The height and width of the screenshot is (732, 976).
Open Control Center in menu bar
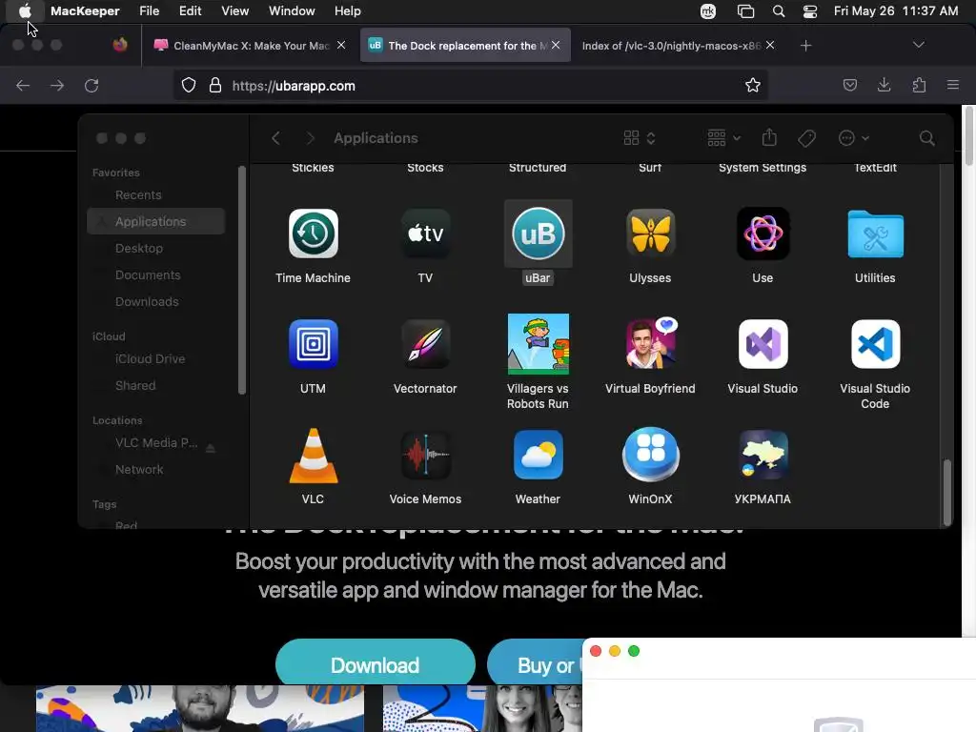click(810, 11)
